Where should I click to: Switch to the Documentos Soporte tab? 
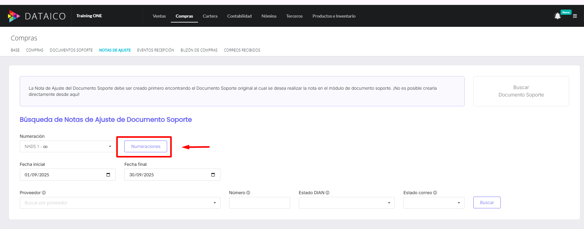(x=71, y=50)
